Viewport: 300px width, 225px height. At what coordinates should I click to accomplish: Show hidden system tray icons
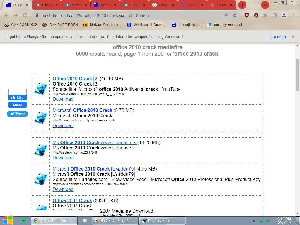click(x=254, y=221)
